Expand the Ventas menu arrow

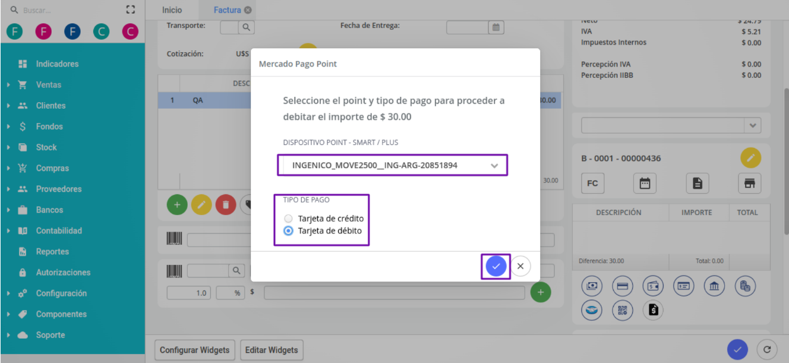9,85
